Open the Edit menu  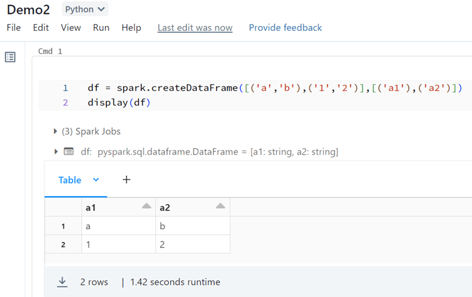click(x=41, y=28)
